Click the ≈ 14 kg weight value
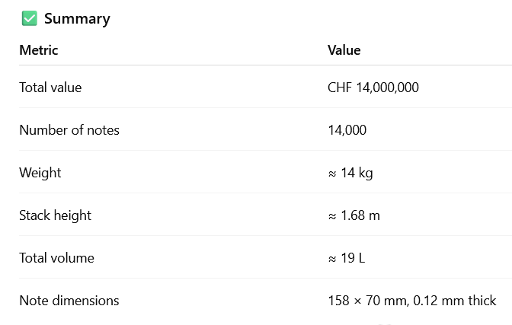The image size is (512, 325). pyautogui.click(x=350, y=173)
